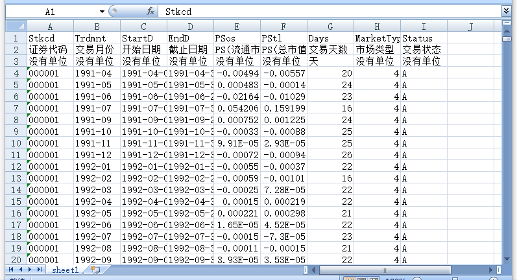Click the Select All corner of the grid

point(16,26)
